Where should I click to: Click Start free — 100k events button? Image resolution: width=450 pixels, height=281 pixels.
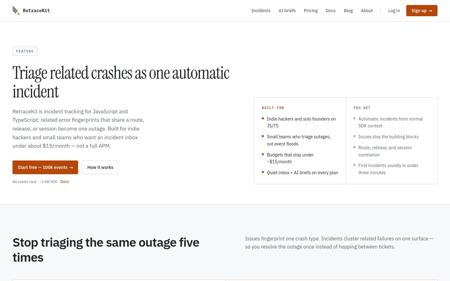(x=45, y=167)
